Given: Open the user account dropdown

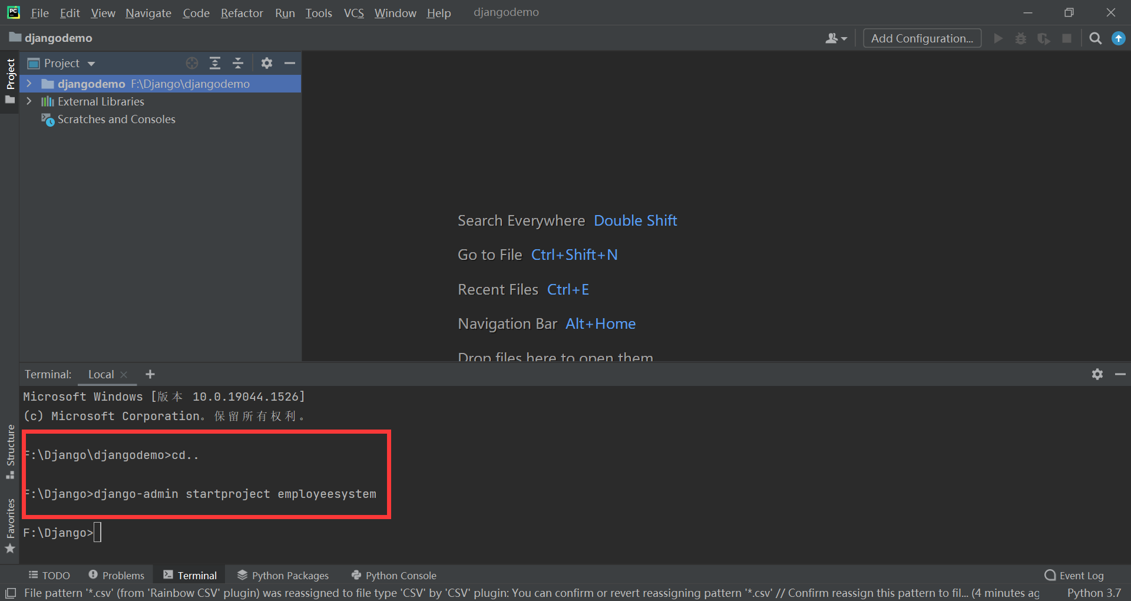Looking at the screenshot, I should pos(836,38).
